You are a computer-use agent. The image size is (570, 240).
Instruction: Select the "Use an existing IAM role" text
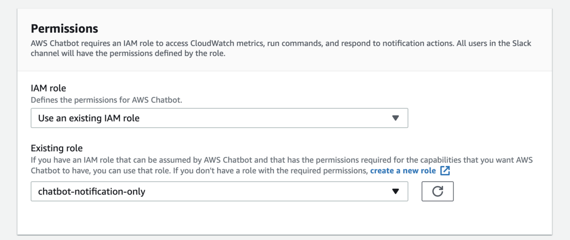(x=89, y=118)
